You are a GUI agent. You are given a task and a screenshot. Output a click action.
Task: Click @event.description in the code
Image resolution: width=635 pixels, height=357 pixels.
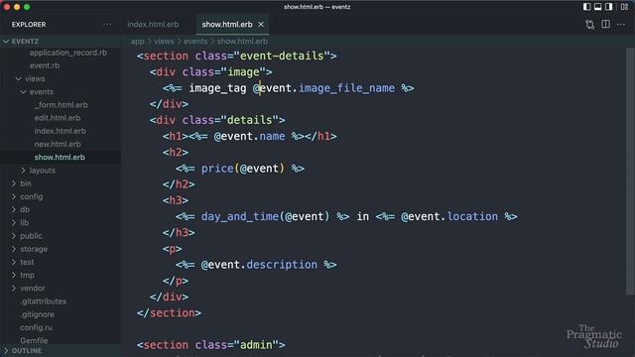point(259,265)
